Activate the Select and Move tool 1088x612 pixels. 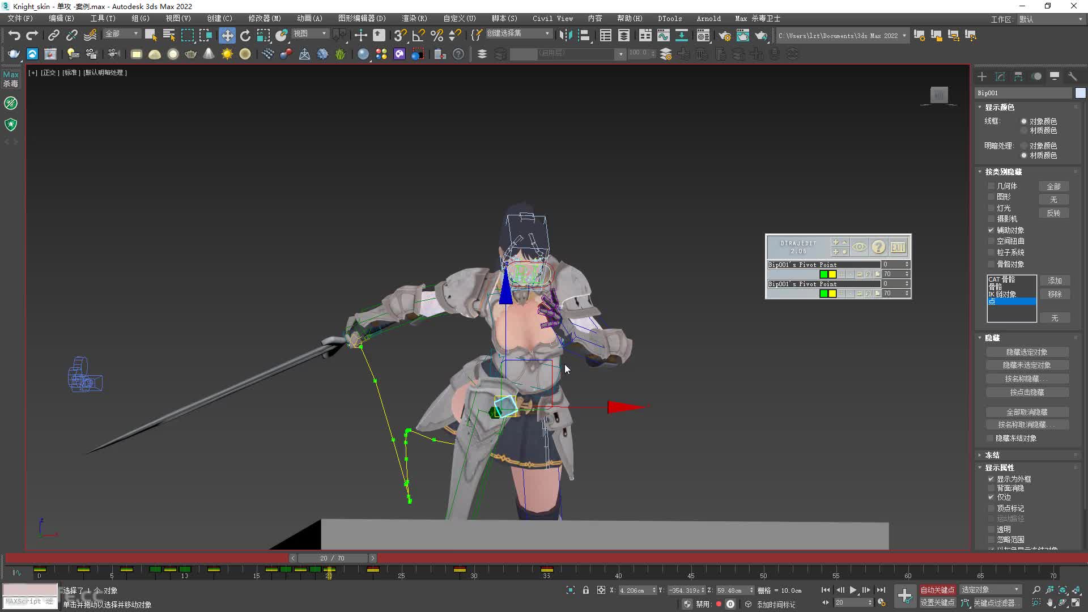227,35
